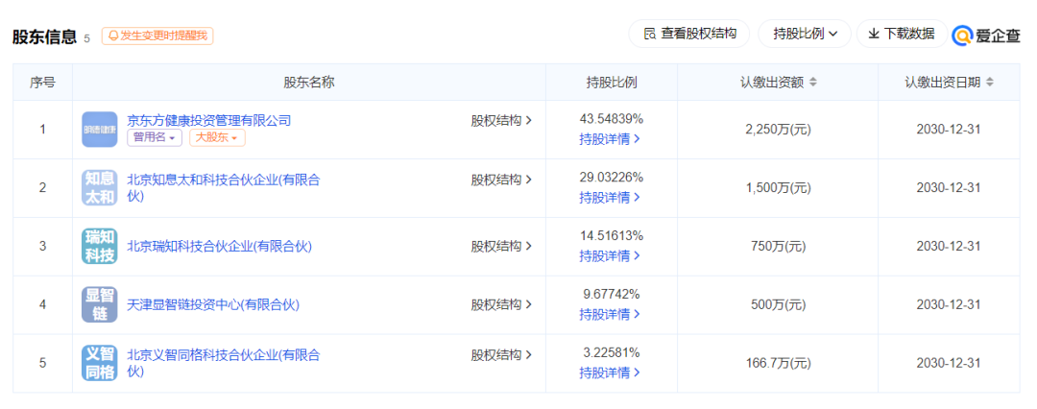Expand the 大股东 tag dropdown
1037x409 pixels.
coord(217,137)
